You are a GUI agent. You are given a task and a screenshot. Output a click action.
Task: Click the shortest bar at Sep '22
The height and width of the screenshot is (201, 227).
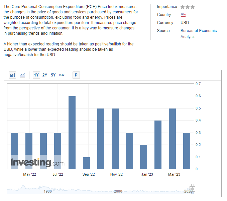(x=86, y=163)
